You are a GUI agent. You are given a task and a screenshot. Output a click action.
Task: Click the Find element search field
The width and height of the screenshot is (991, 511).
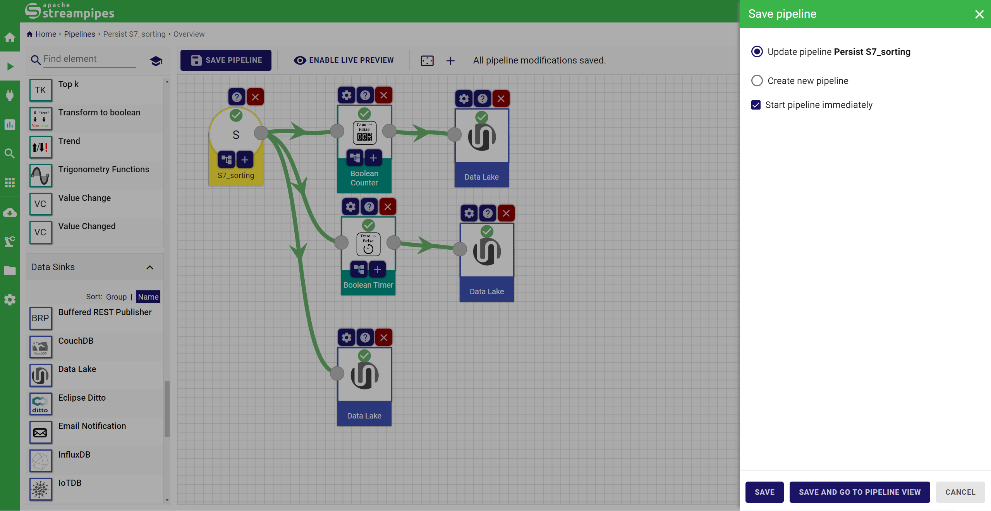click(89, 59)
